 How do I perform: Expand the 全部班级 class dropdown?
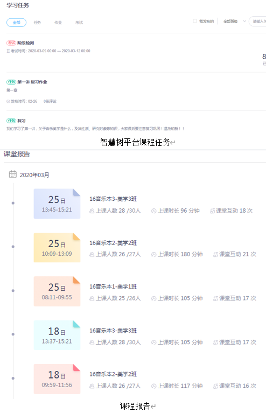click(x=234, y=22)
